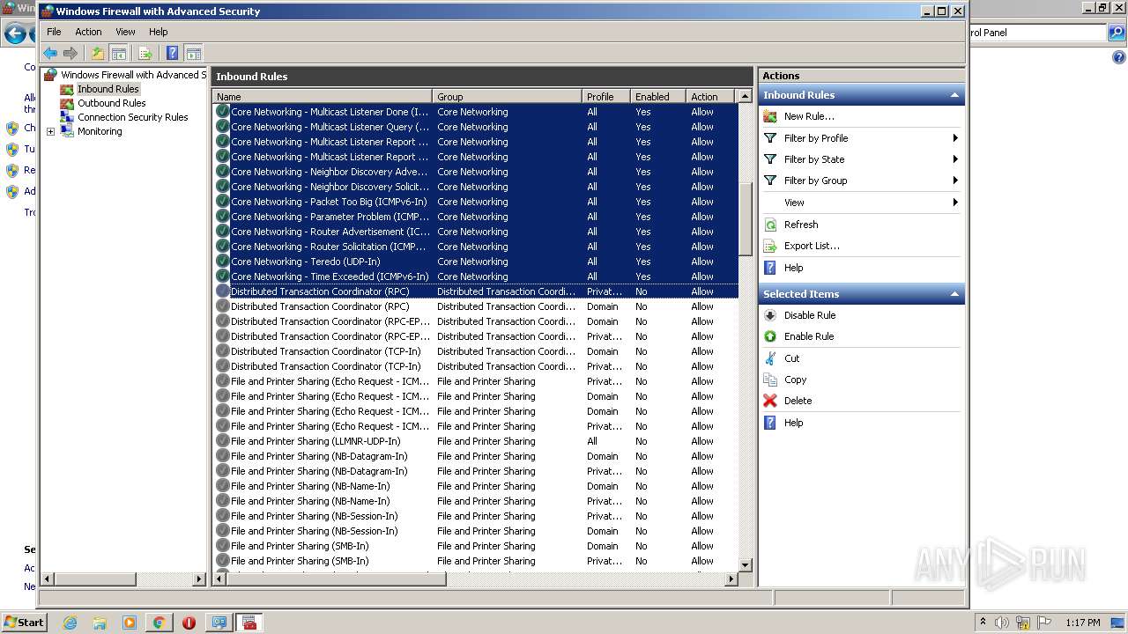Click the green Enable Rule icon

pyautogui.click(x=770, y=336)
